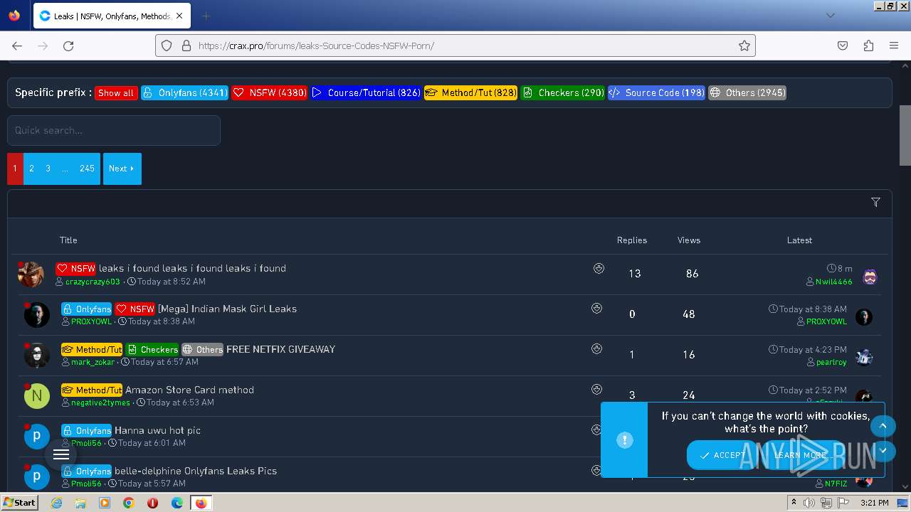Filter by Method/Tut (828) prefix
This screenshot has height=512, width=911.
tap(471, 92)
